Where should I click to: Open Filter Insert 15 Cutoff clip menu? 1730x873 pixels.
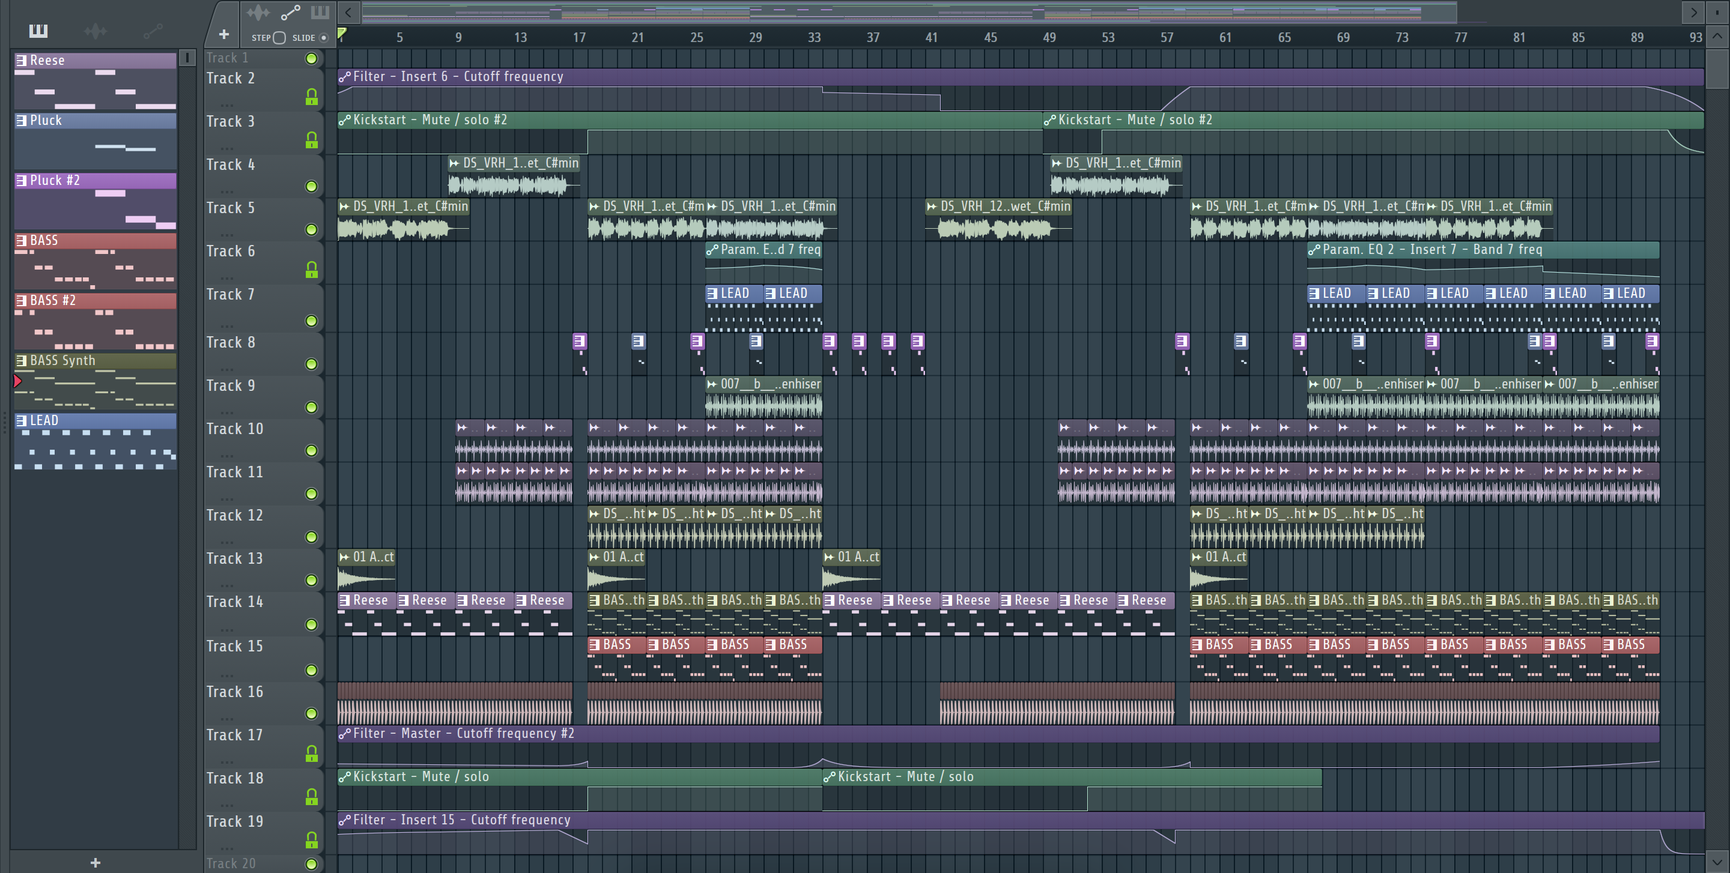pos(345,820)
